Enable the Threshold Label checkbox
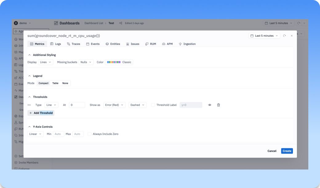This screenshot has height=188, width=320. click(x=153, y=105)
